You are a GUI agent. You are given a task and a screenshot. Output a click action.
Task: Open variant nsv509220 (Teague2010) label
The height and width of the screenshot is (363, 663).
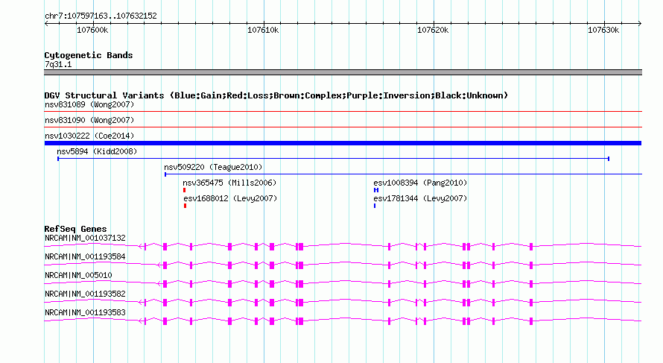point(213,167)
